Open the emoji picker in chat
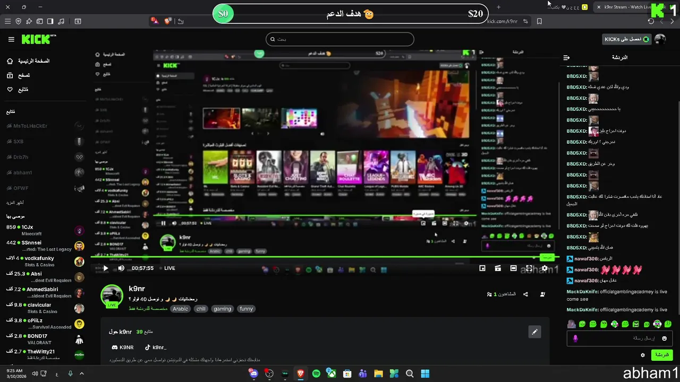The height and width of the screenshot is (382, 680). click(664, 338)
